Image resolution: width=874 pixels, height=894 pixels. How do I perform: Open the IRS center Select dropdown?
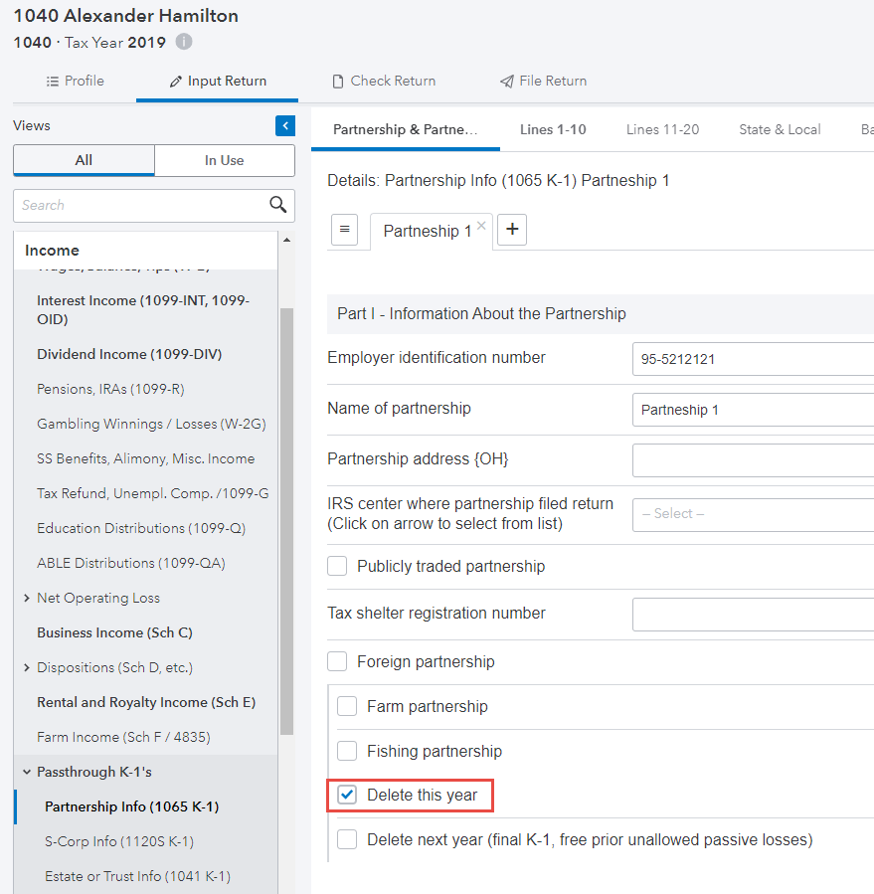pos(752,514)
